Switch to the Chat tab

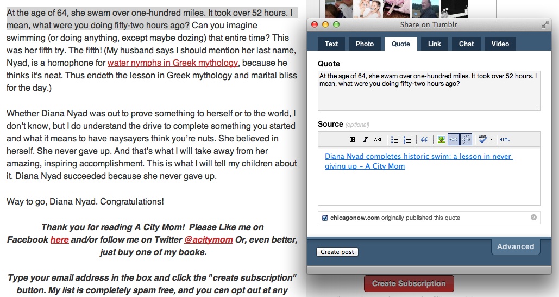(466, 44)
